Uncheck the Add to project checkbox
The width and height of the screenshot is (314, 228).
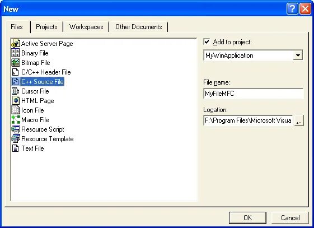[x=207, y=41]
